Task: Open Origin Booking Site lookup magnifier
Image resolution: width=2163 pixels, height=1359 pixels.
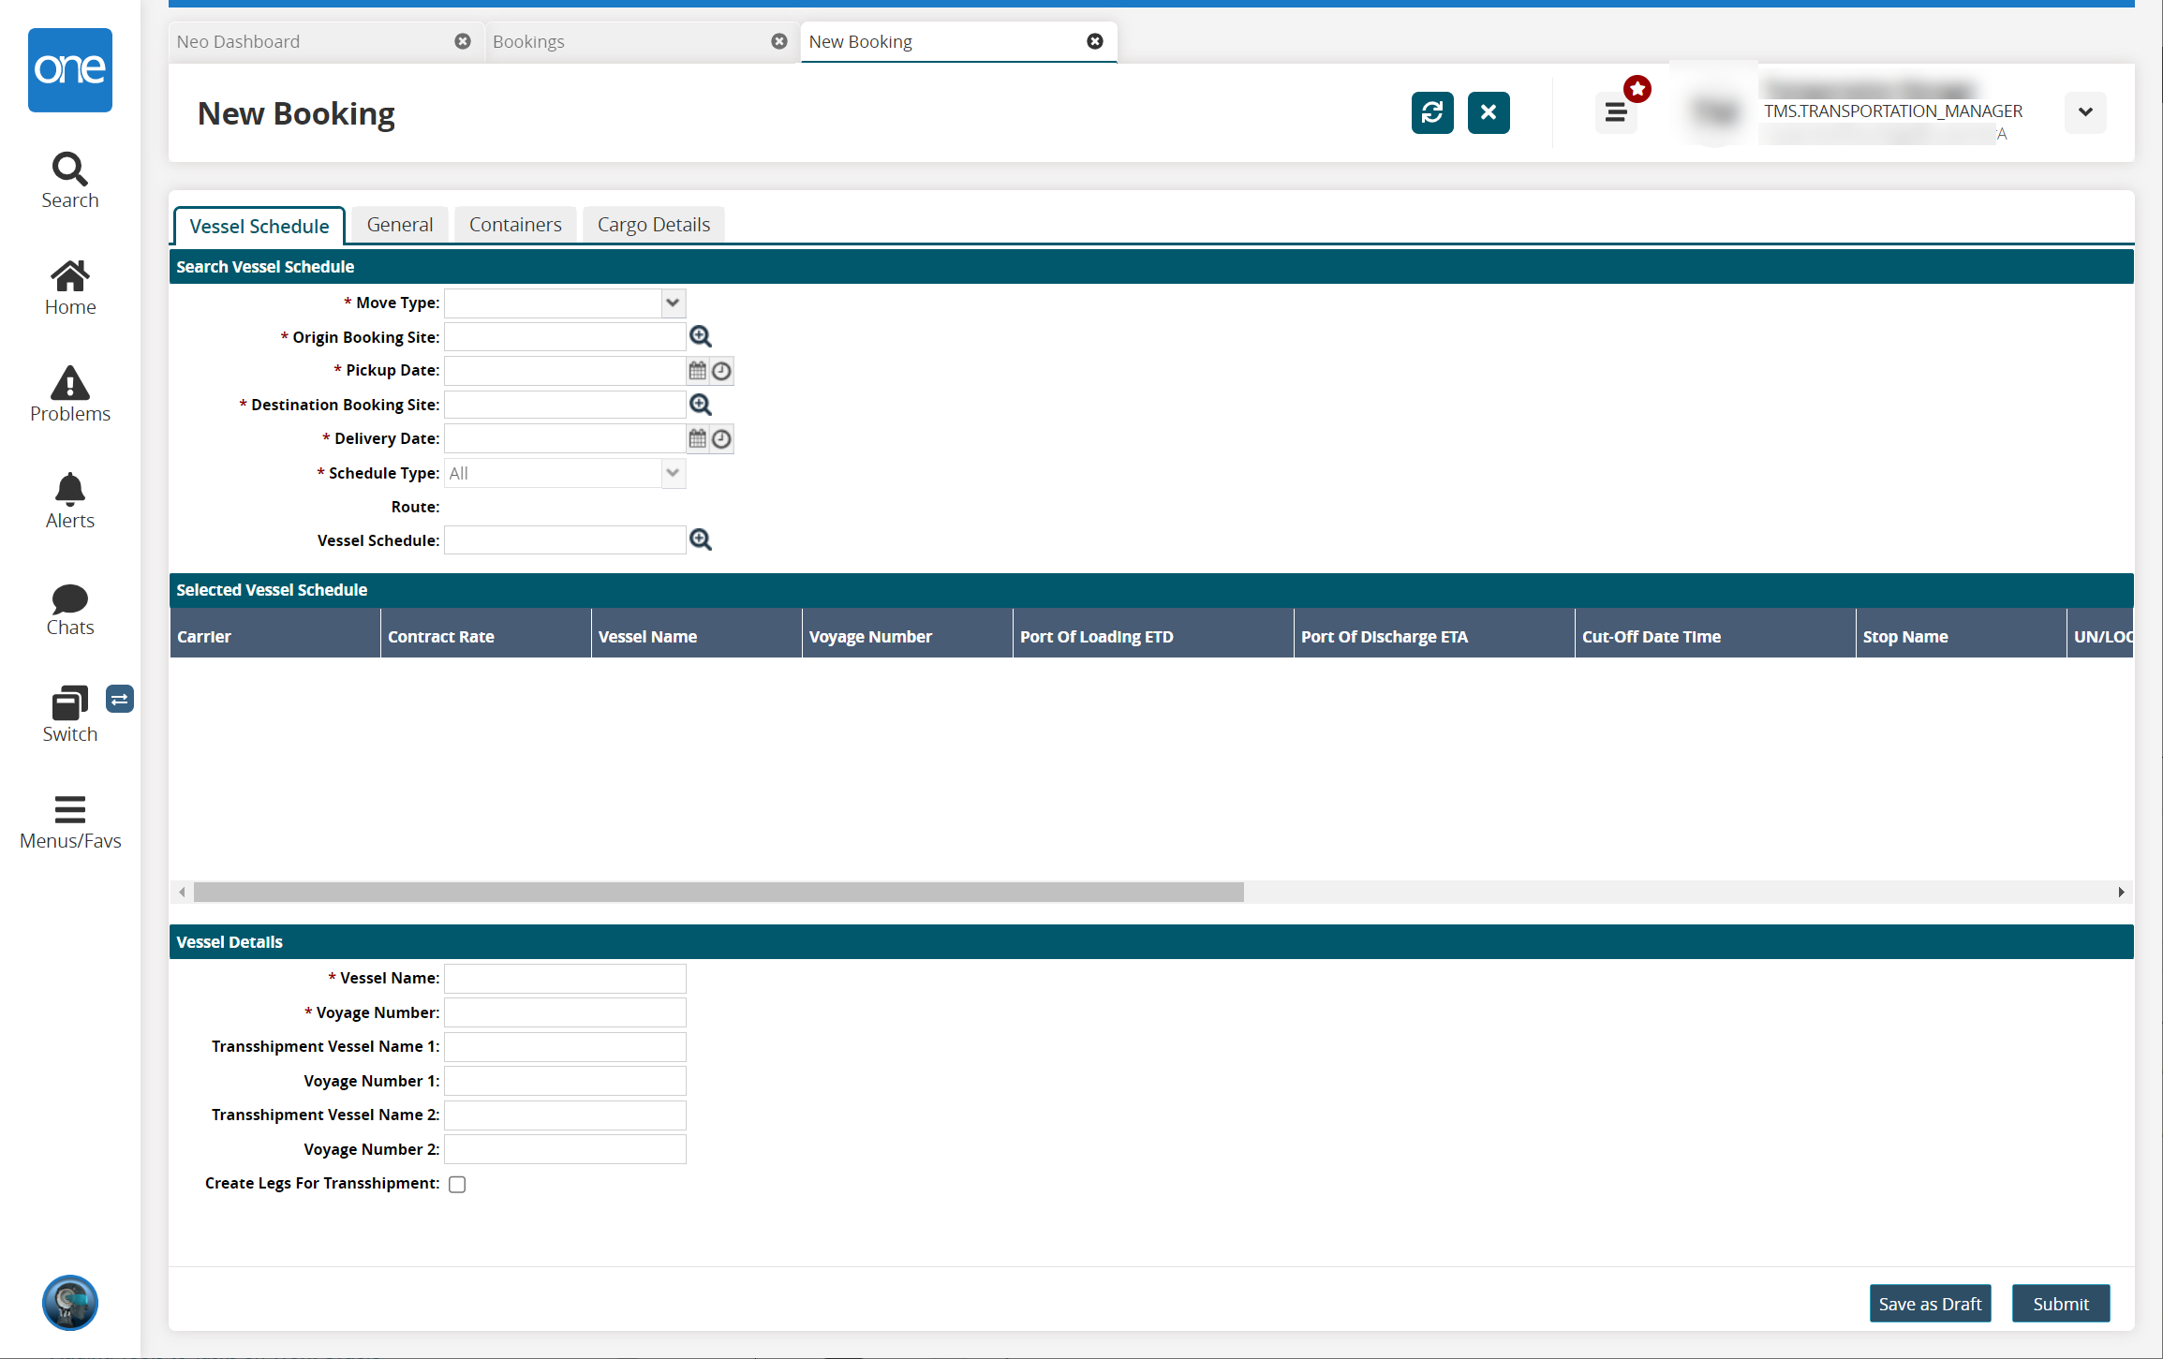Action: click(x=700, y=336)
